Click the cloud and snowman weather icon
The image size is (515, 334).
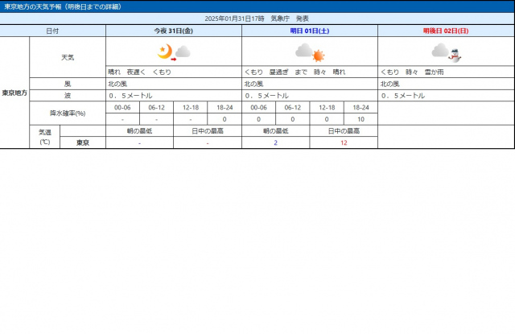[445, 52]
